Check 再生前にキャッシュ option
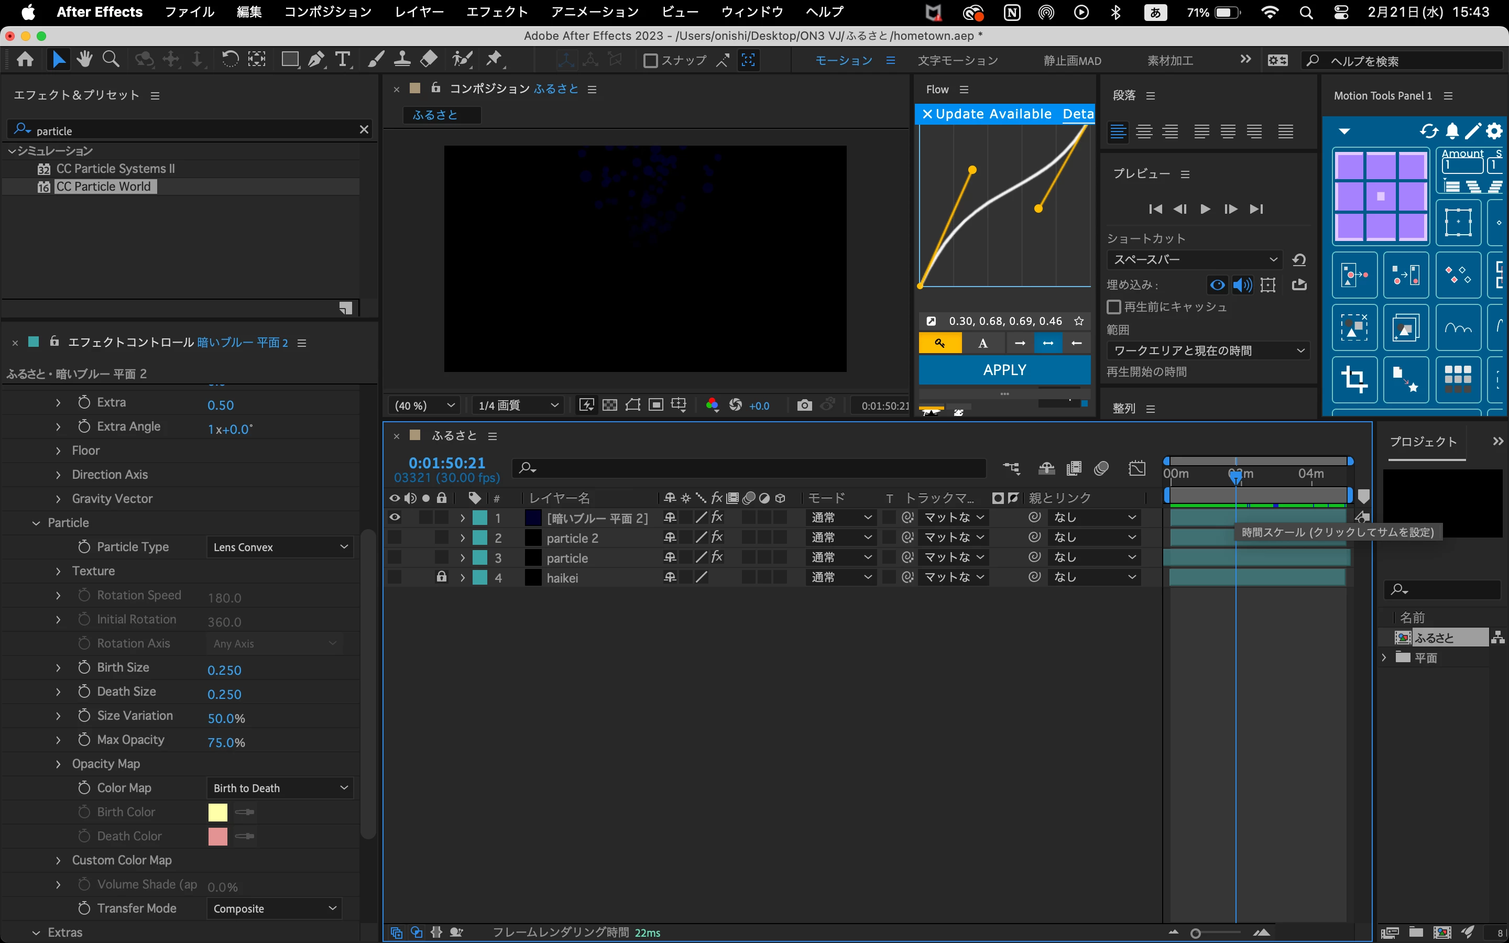Viewport: 1509px width, 943px height. [x=1113, y=307]
